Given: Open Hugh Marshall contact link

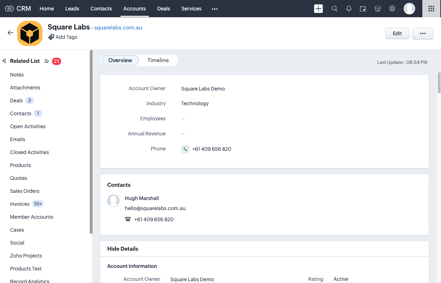Looking at the screenshot, I should [142, 198].
